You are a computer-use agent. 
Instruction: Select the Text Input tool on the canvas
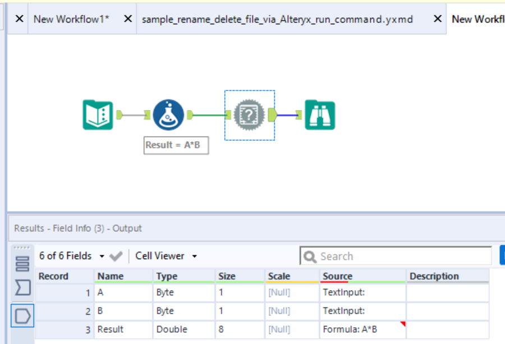98,113
